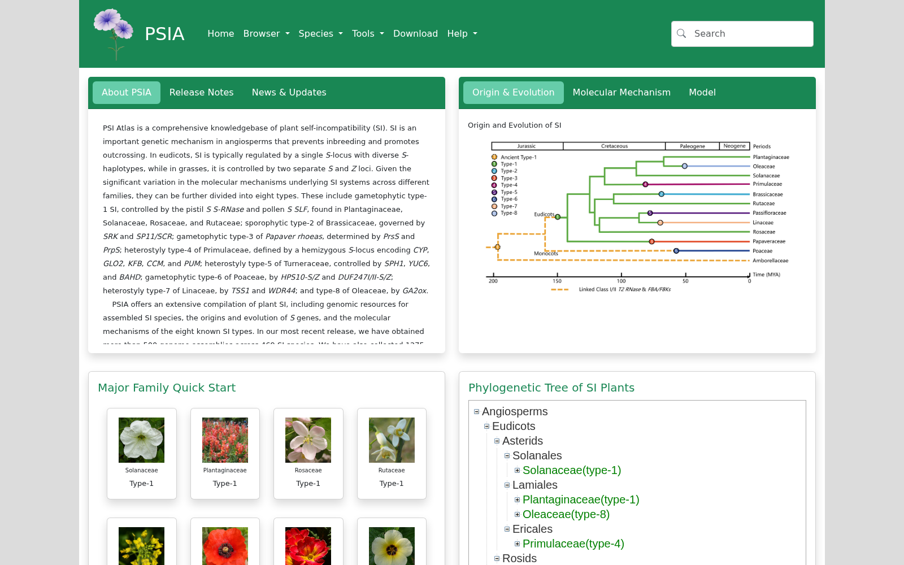The image size is (904, 565).
Task: Collapse the Asterids tree node
Action: [x=497, y=441]
